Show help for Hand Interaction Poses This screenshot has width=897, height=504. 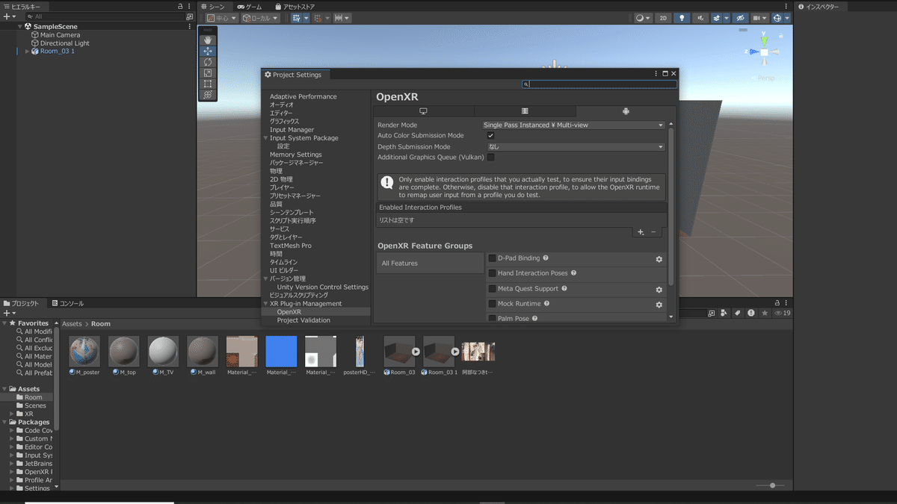[573, 273]
